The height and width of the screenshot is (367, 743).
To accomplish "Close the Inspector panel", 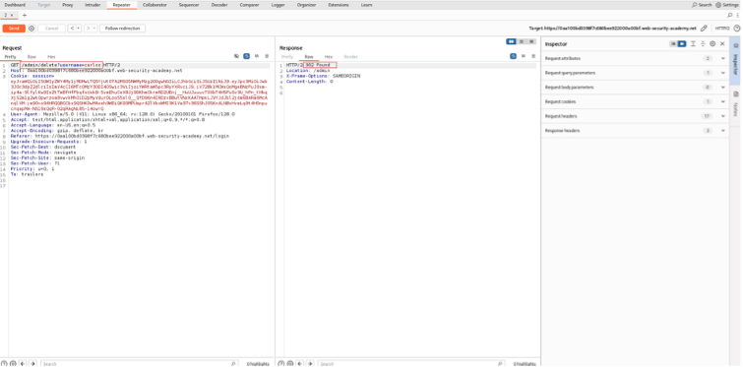I will pos(722,44).
